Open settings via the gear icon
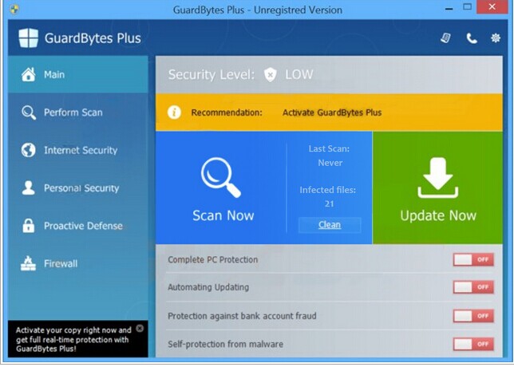514x367 pixels. 496,38
